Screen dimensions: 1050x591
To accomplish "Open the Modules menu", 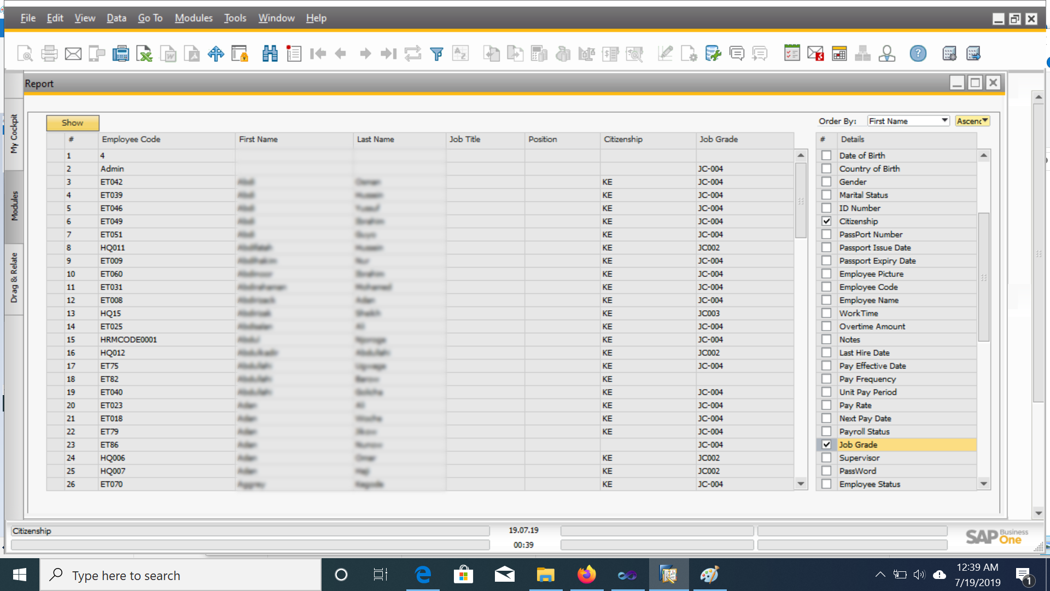I will click(194, 18).
